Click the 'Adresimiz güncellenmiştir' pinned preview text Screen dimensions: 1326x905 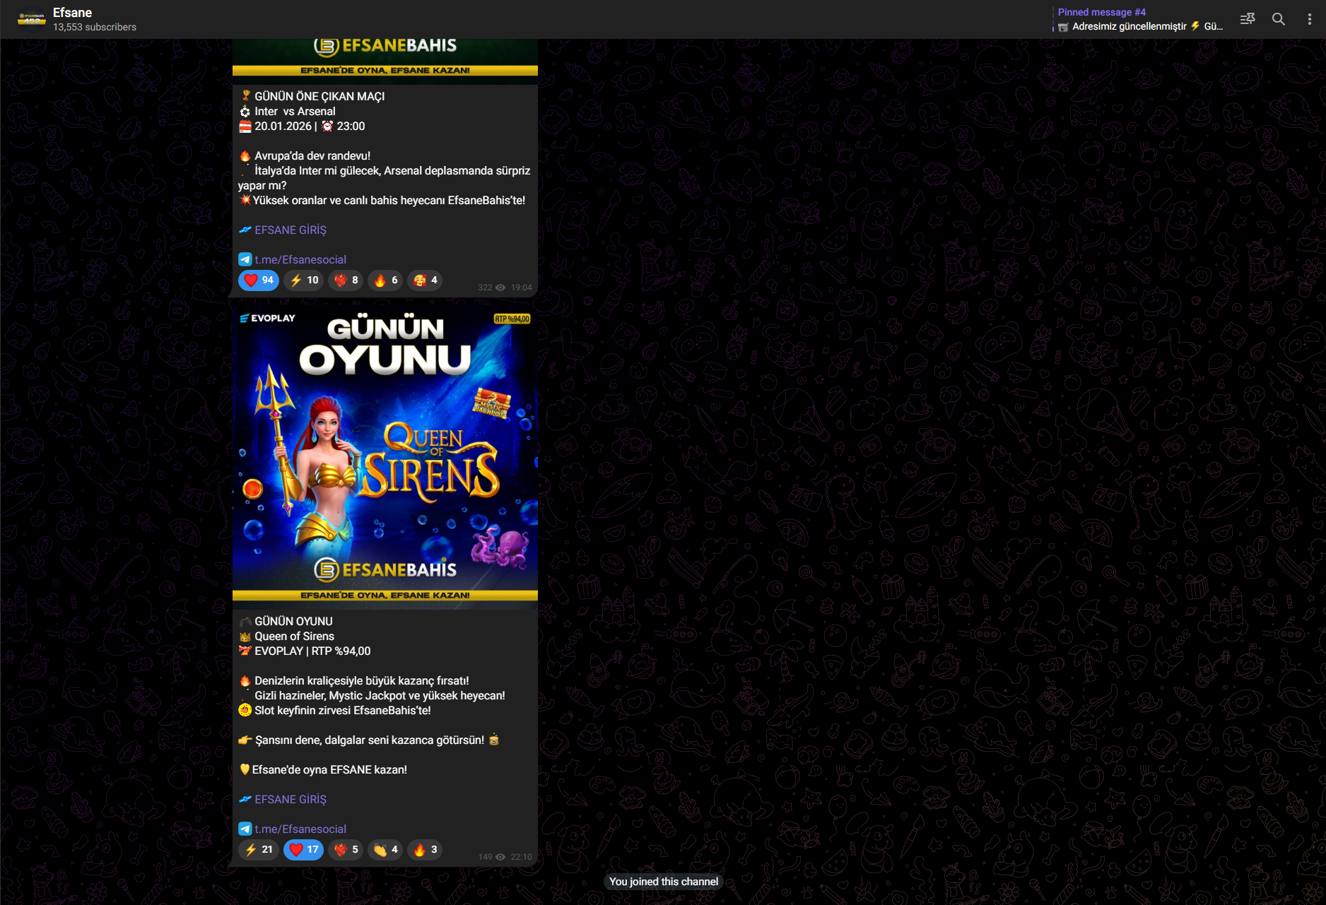pyautogui.click(x=1130, y=26)
